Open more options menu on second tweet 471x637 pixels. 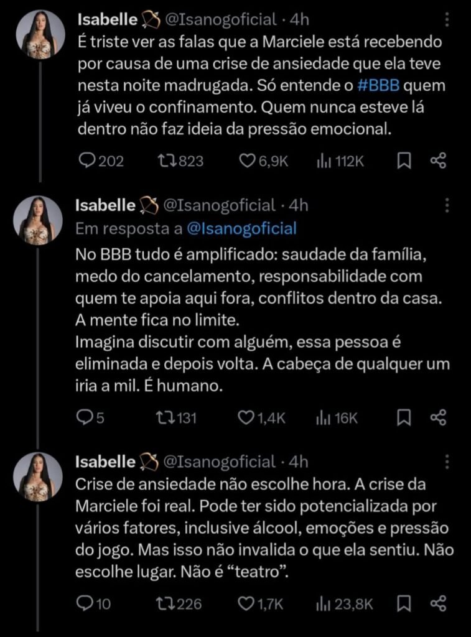448,206
